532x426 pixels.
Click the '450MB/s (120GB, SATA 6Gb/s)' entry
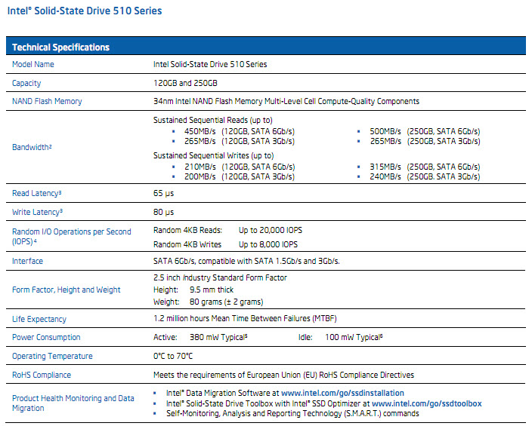click(x=240, y=131)
